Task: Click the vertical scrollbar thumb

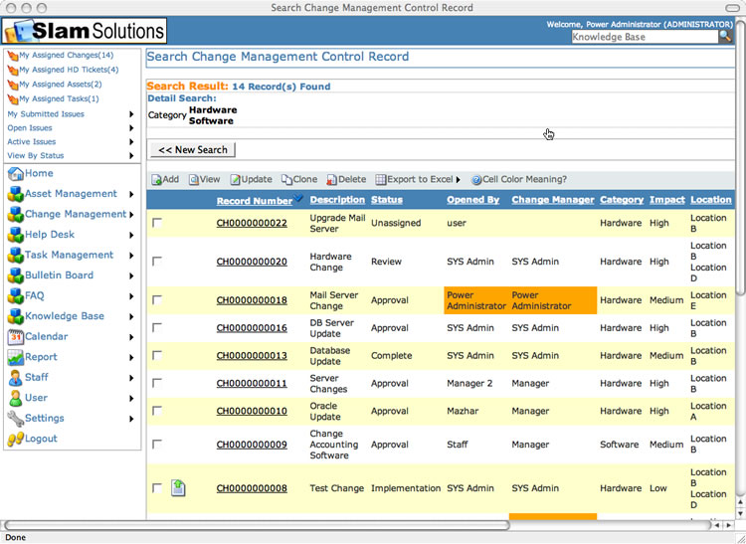Action: coord(740,157)
